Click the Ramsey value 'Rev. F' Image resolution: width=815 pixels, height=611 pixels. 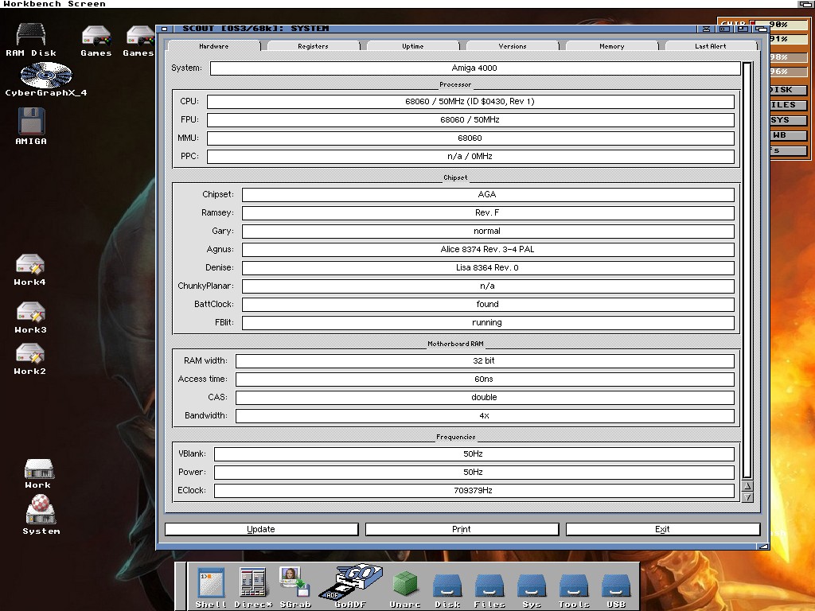pos(488,212)
